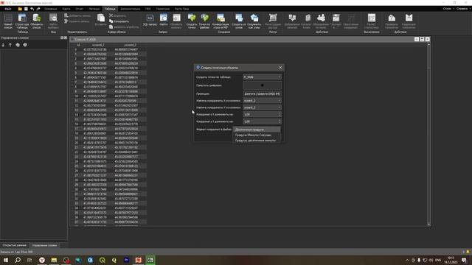Switch to Основные ribbon tab
The image size is (472, 265).
(x=51, y=9)
